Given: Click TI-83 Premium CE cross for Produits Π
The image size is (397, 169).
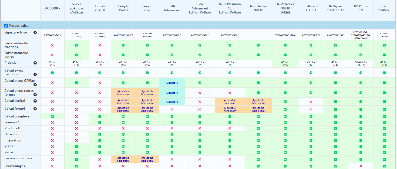Looking at the screenshot, I should pos(230,129).
